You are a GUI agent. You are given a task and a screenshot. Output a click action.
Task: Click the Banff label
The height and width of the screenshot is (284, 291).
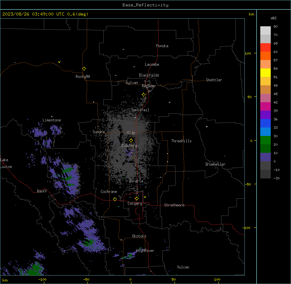click(x=42, y=191)
